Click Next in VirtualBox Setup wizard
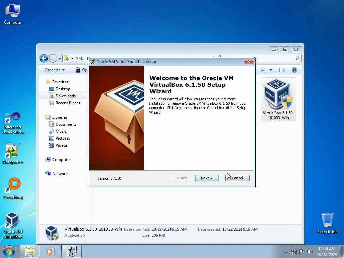 [207, 178]
